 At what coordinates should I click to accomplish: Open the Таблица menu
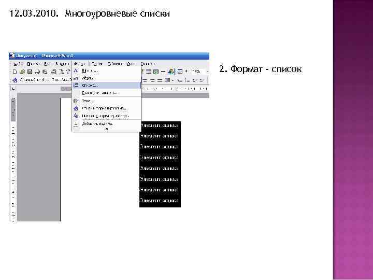coord(115,64)
